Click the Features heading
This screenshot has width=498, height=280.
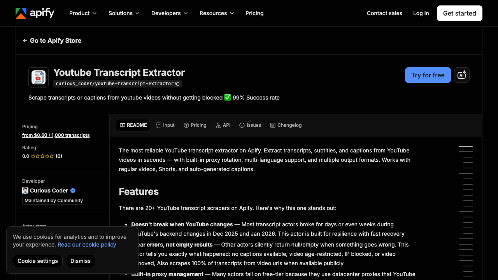(x=139, y=192)
